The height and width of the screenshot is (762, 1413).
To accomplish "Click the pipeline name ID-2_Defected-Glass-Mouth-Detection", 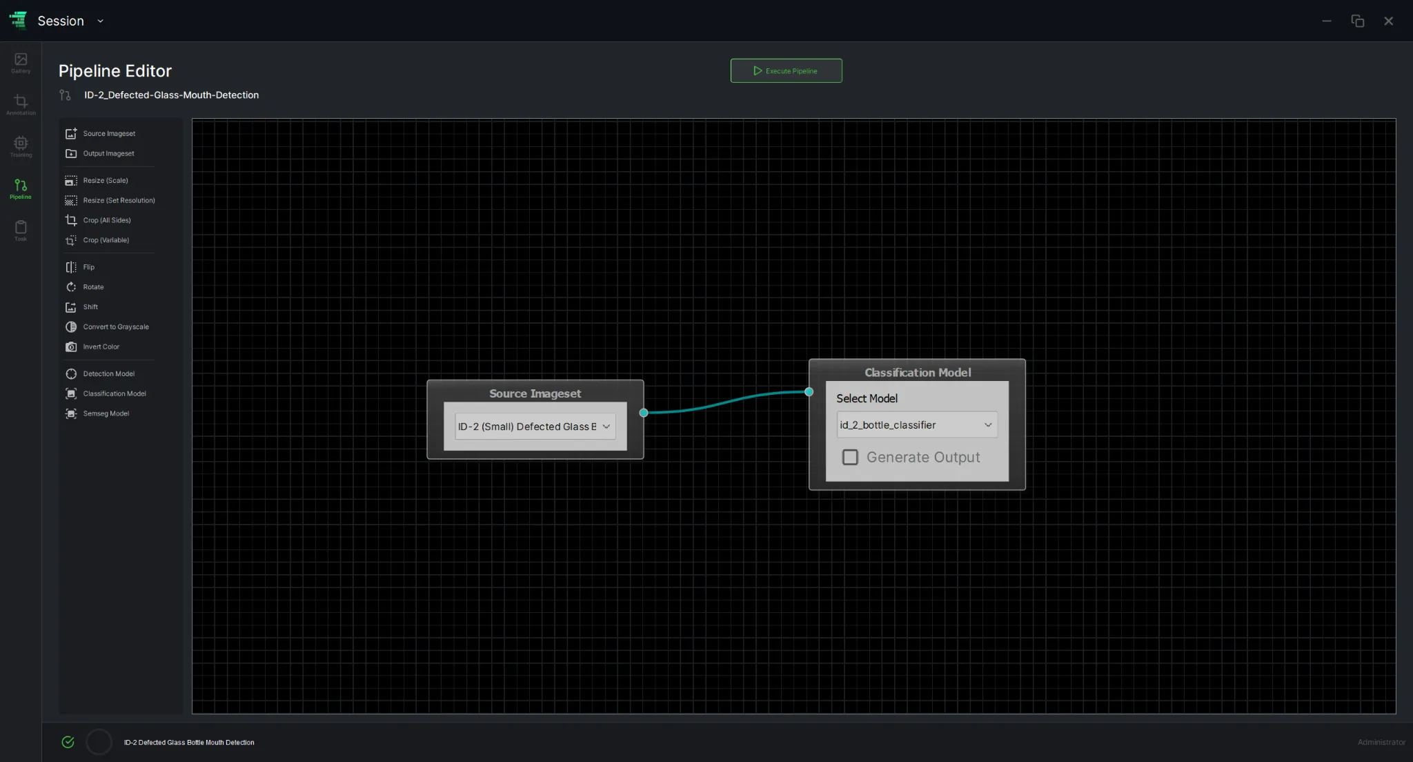I will 171,95.
